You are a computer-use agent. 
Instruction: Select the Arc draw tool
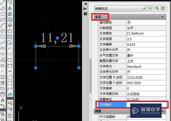pyautogui.click(x=2, y=25)
